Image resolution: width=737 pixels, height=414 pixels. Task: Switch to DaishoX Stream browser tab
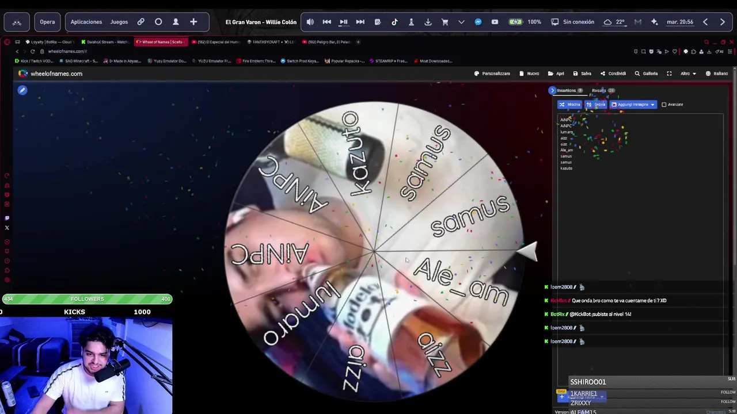pos(106,42)
